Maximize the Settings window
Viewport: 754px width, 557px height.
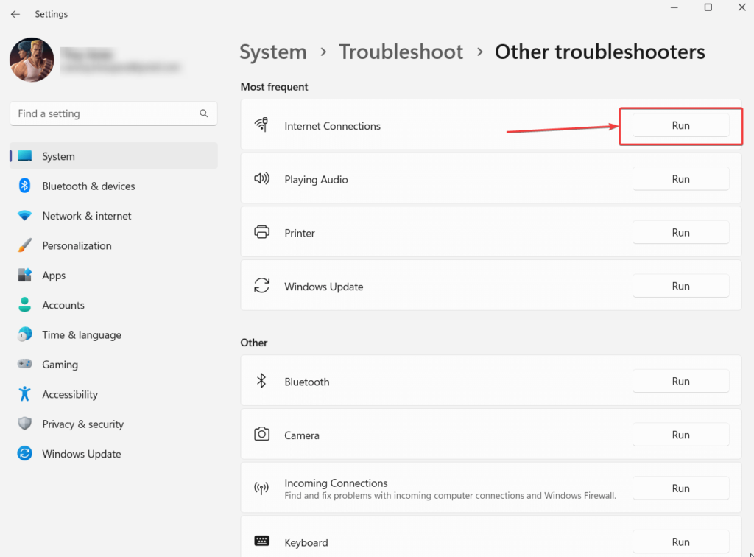click(708, 7)
